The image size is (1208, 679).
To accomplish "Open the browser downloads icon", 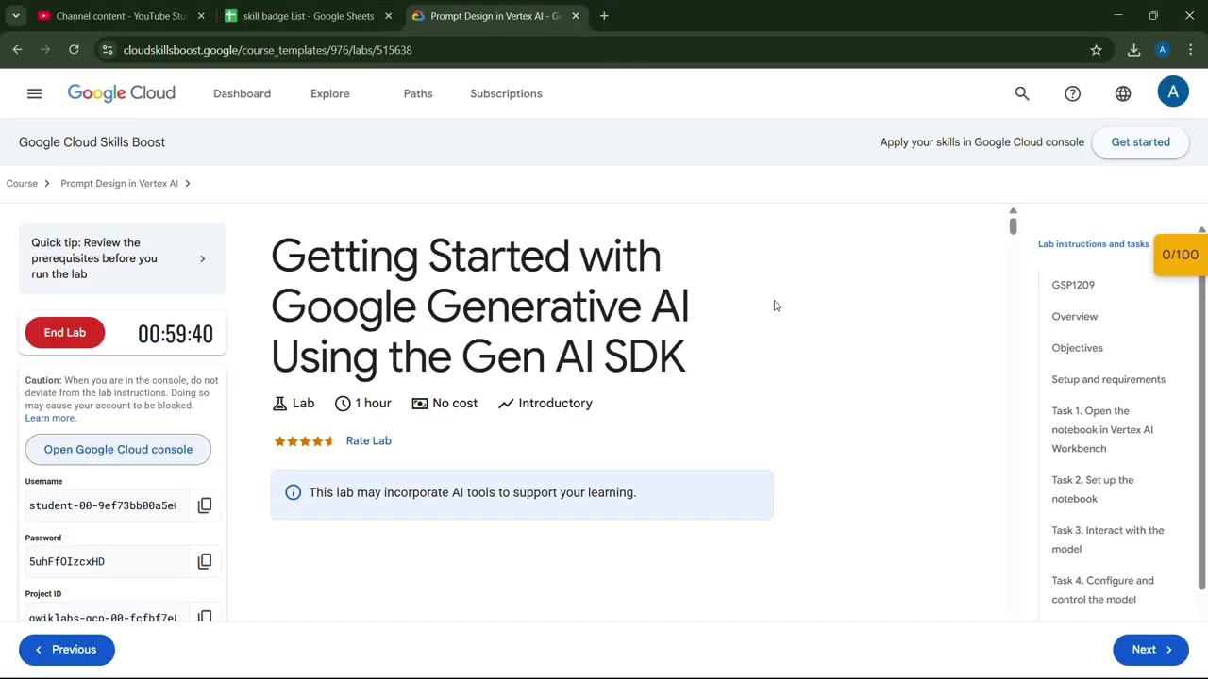I will click(x=1133, y=50).
